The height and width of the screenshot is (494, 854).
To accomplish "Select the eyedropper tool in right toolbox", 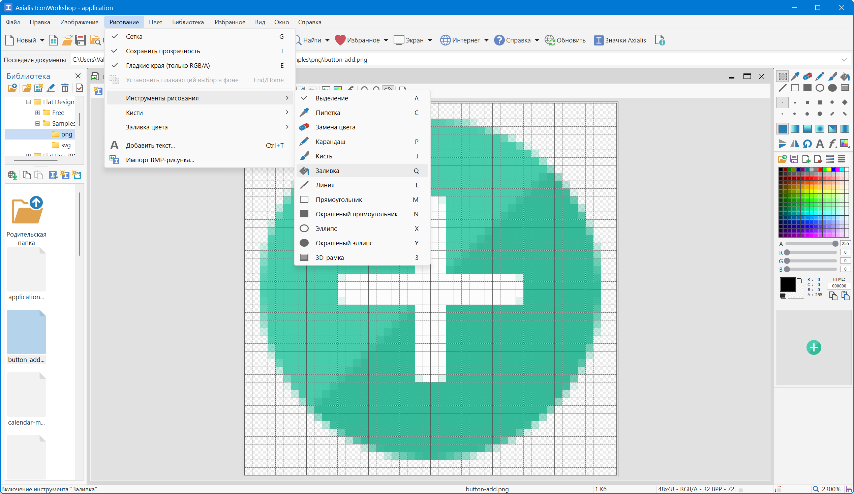I will tap(795, 76).
